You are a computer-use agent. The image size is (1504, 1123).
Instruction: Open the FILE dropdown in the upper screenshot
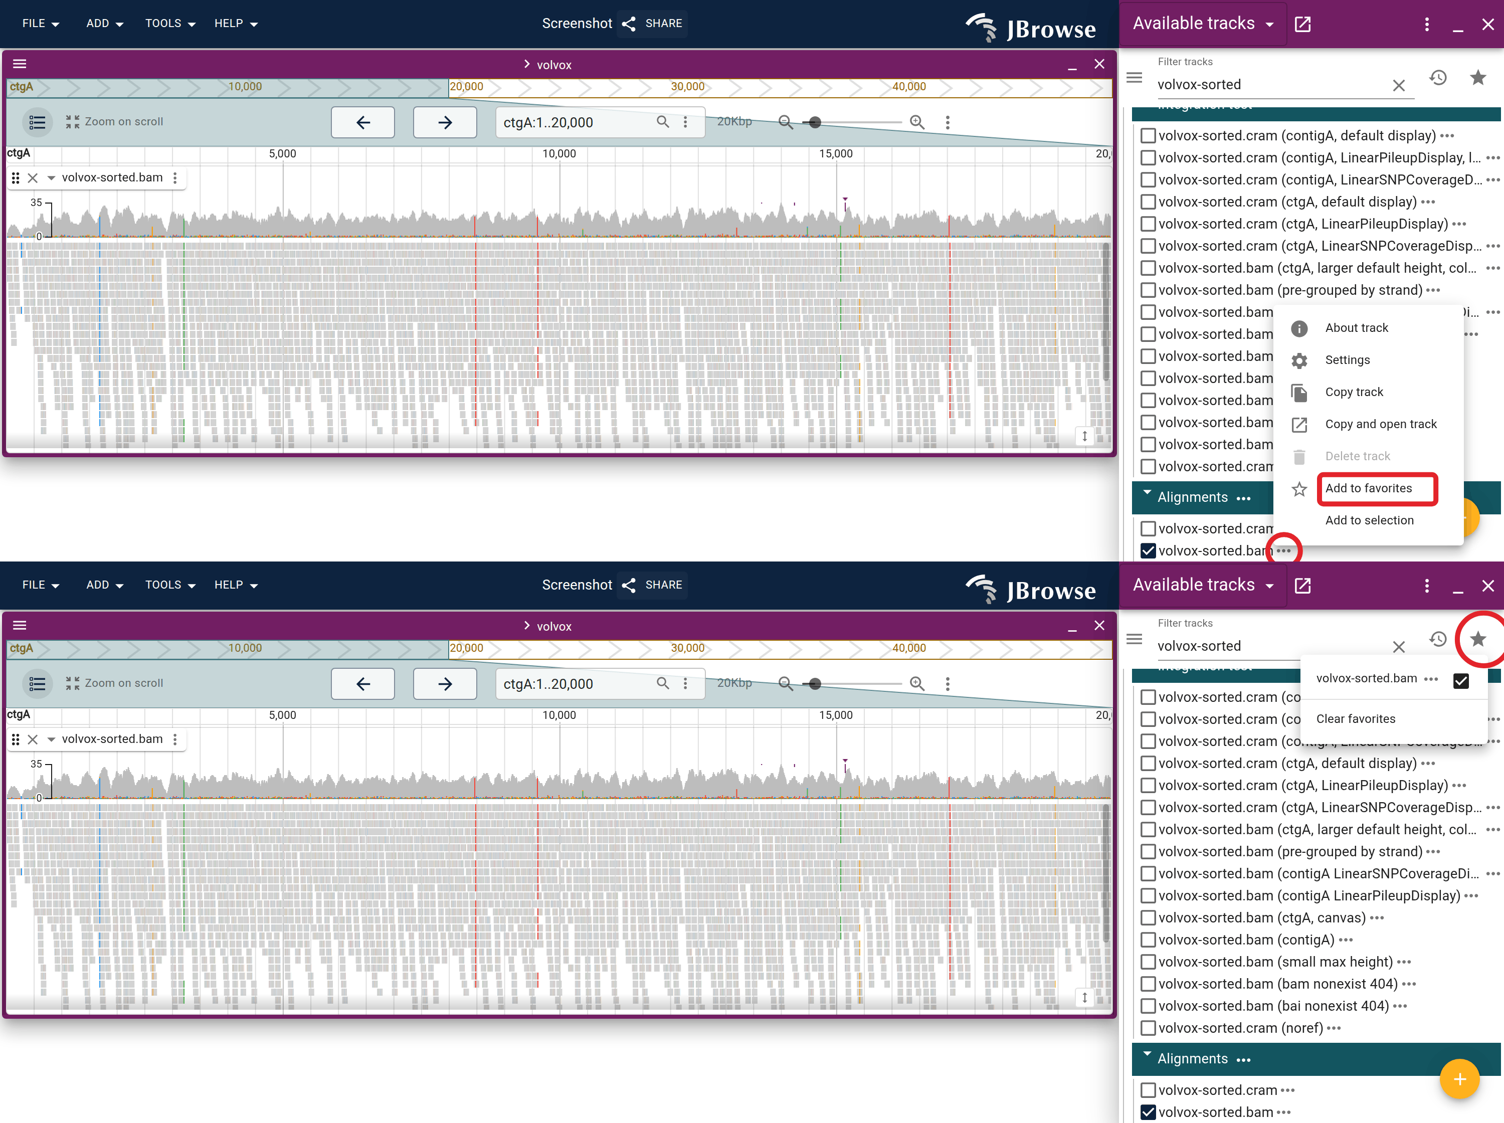tap(41, 24)
